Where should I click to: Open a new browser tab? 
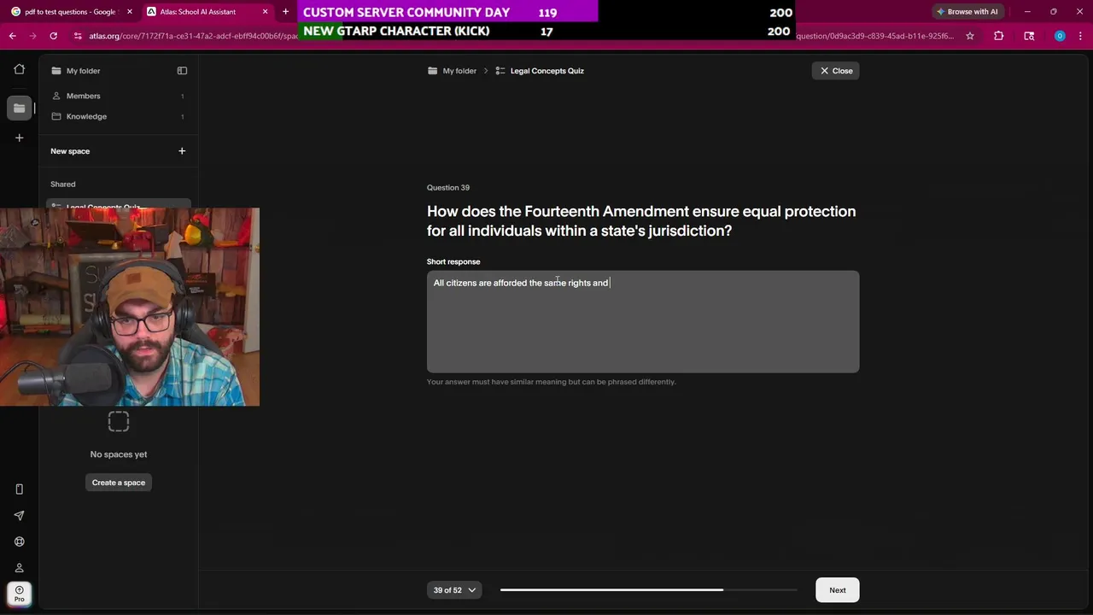(285, 12)
